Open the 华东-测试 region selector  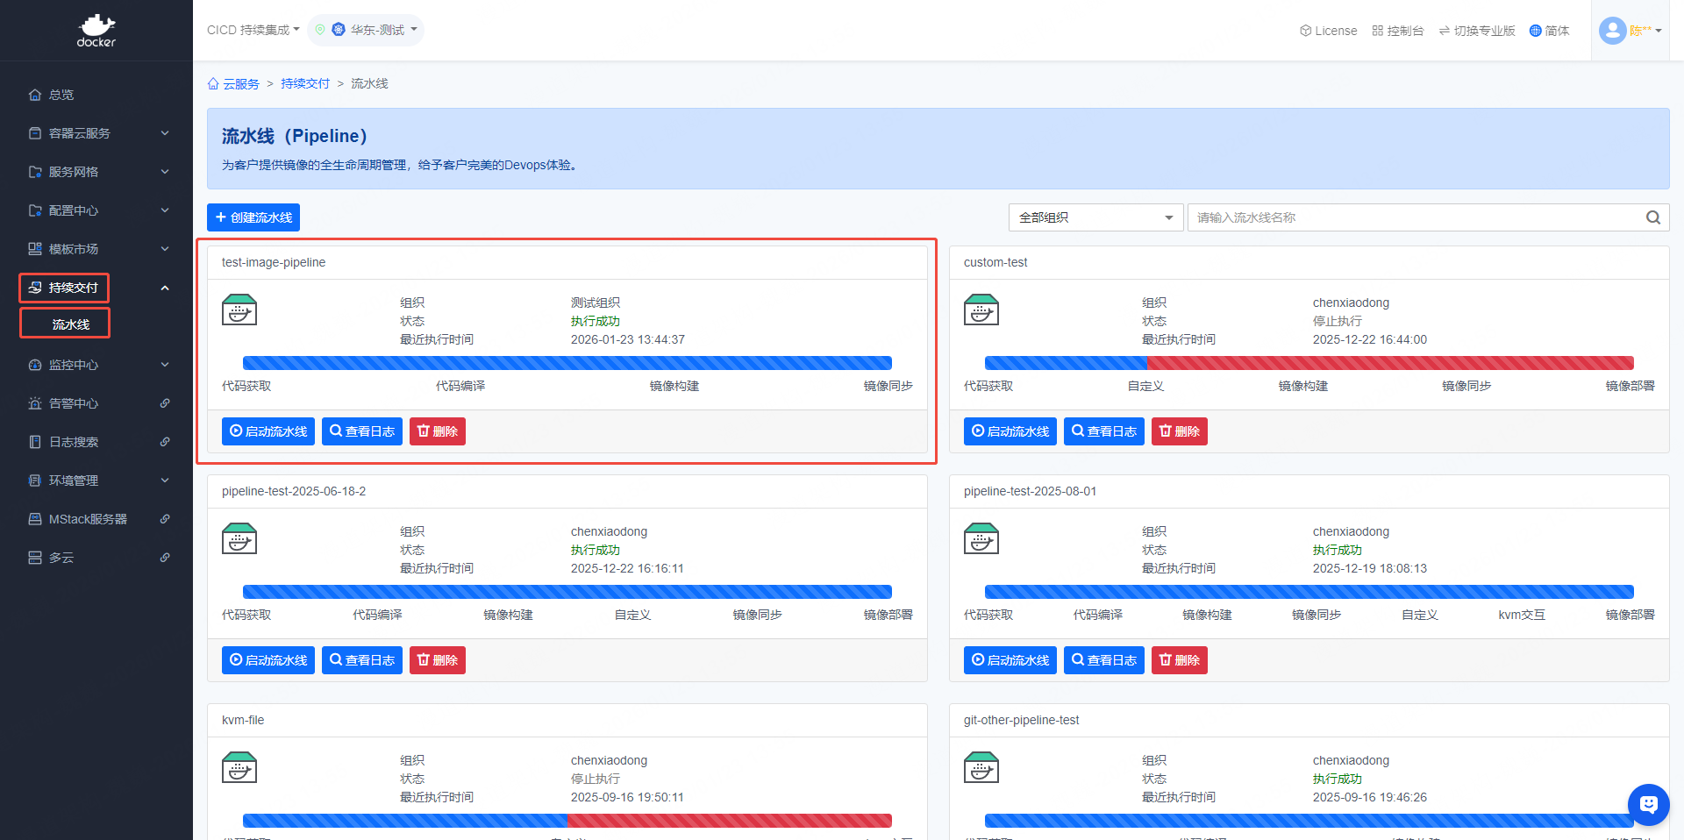coord(366,30)
